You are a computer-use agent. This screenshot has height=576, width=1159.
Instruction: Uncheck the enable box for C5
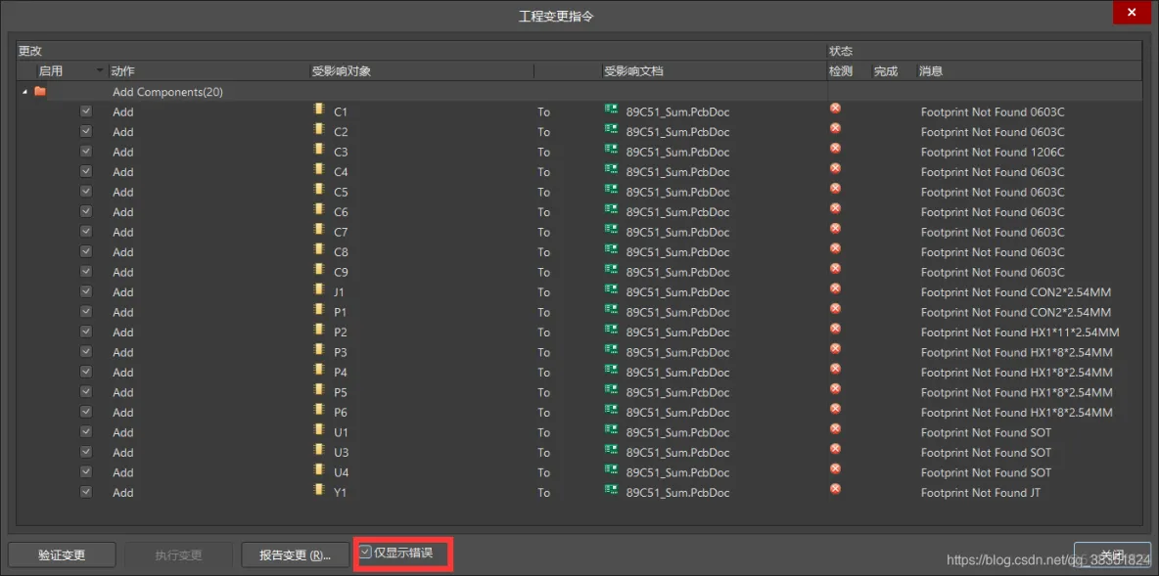pyautogui.click(x=86, y=191)
